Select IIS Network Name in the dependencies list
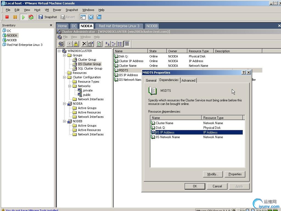The height and width of the screenshot is (211, 281). coord(168,137)
